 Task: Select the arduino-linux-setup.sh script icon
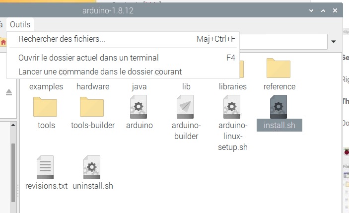tap(232, 107)
